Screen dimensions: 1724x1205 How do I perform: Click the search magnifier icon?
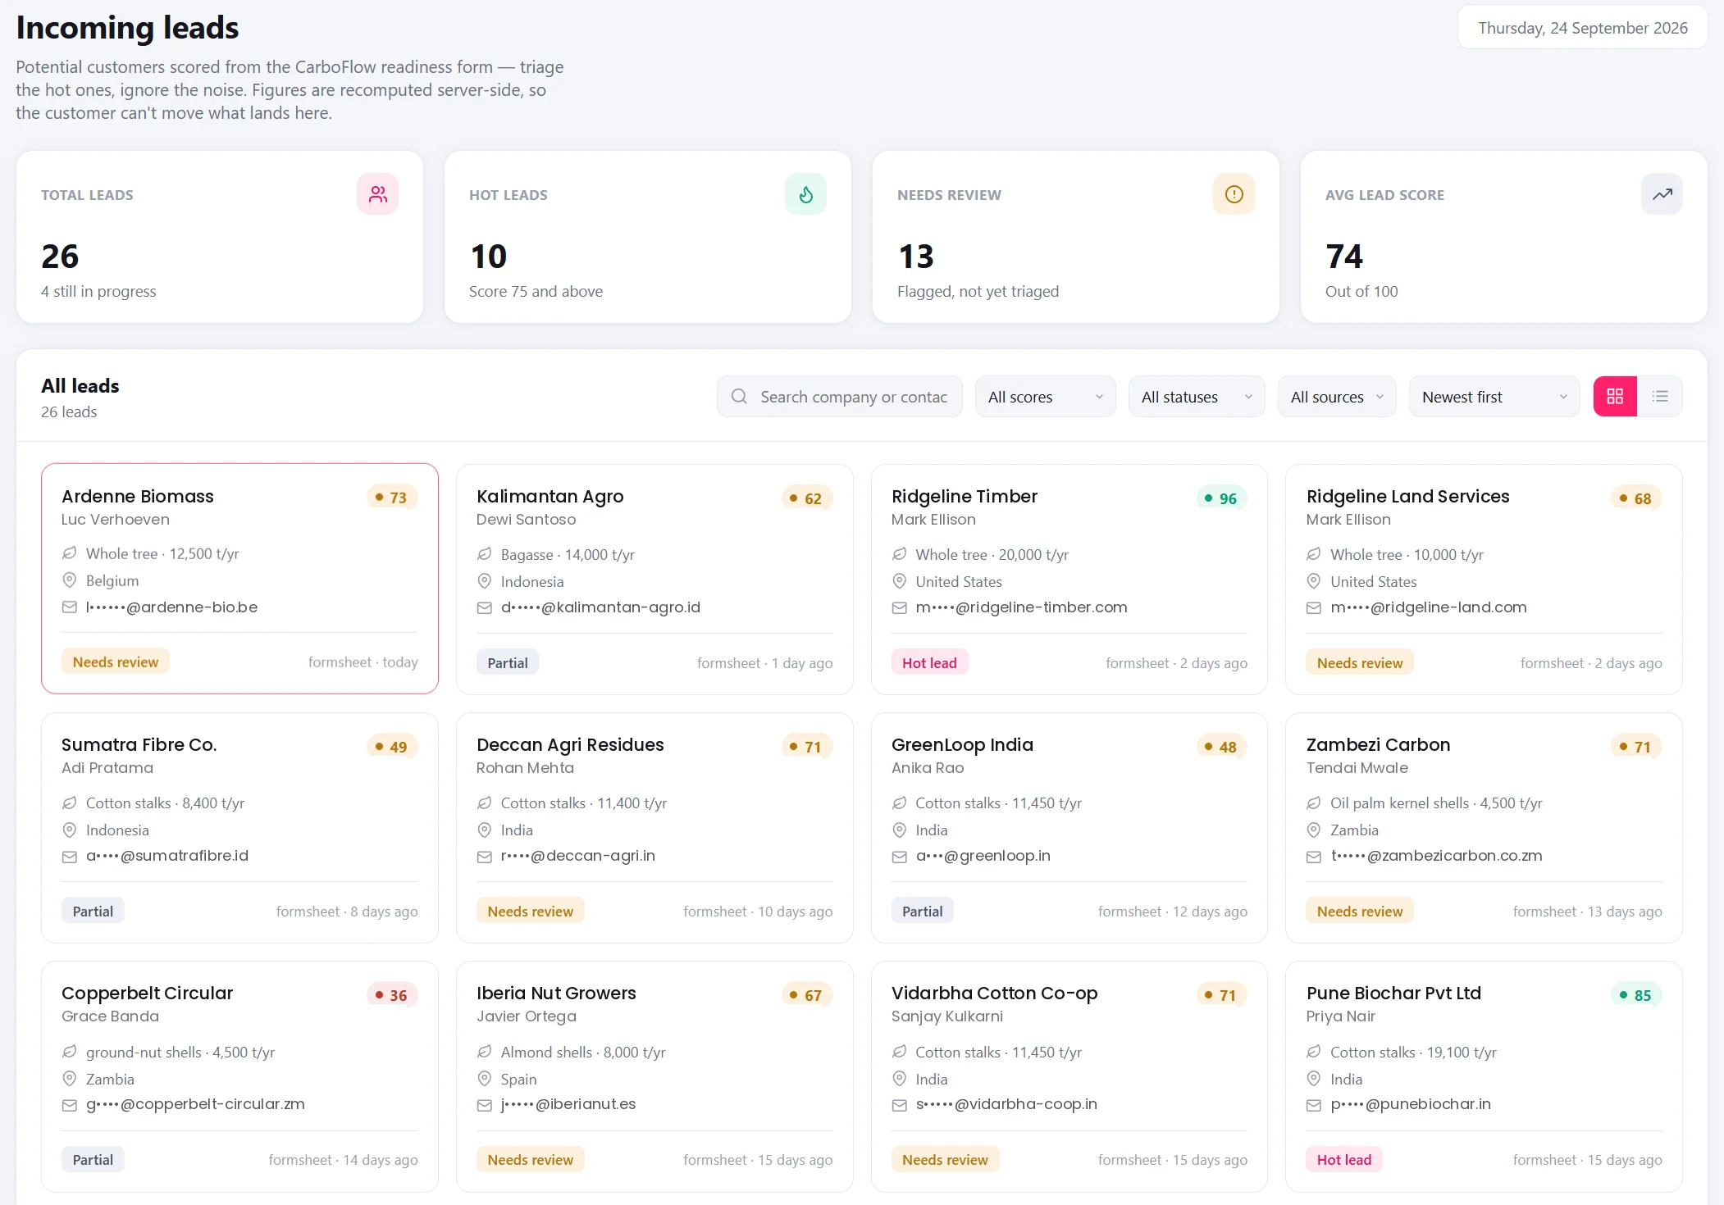(x=739, y=397)
